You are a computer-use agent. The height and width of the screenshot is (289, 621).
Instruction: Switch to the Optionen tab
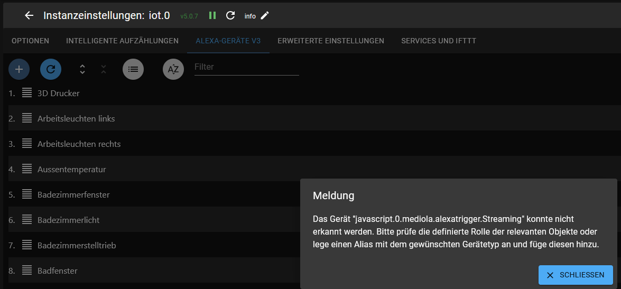point(30,41)
